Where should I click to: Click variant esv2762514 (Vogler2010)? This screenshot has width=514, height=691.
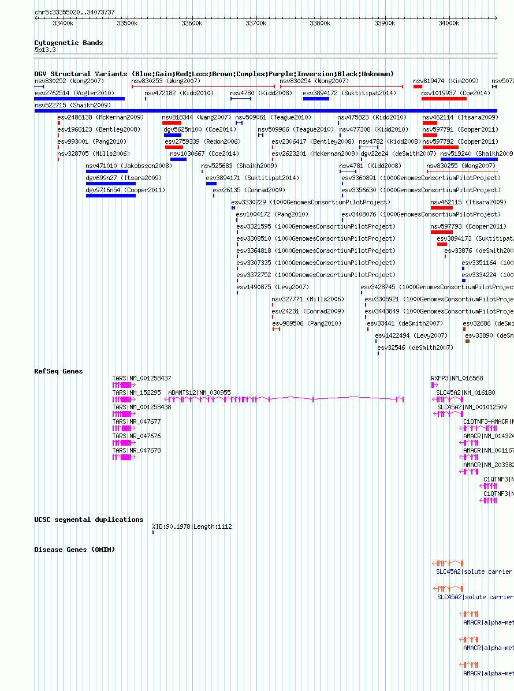pos(75,93)
